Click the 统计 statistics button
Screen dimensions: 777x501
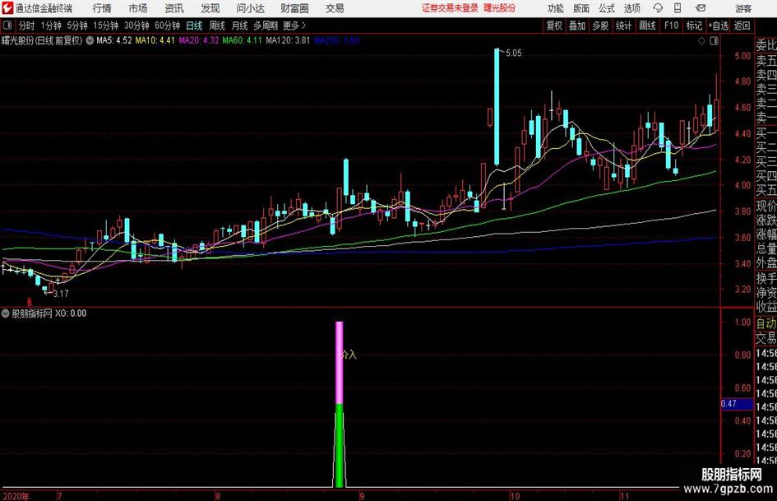(623, 26)
